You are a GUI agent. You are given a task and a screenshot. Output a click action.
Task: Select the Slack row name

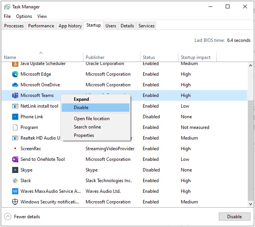click(x=26, y=181)
